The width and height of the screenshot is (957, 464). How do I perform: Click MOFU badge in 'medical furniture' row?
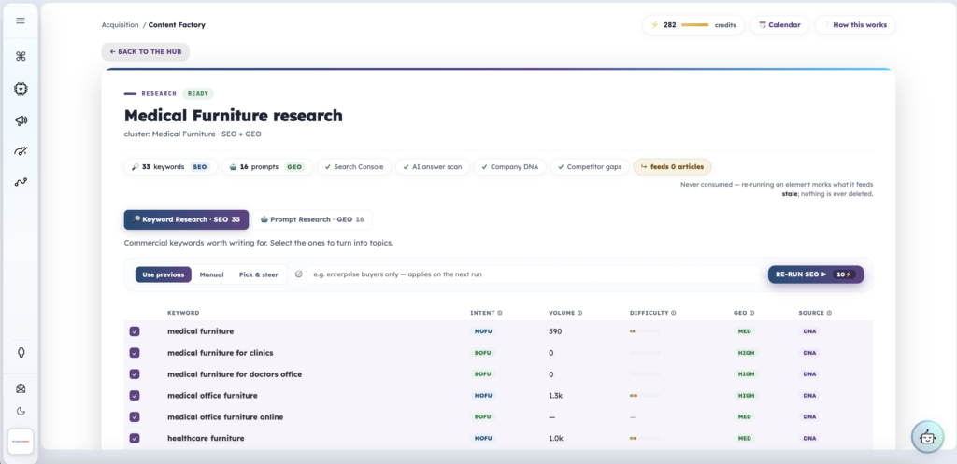pyautogui.click(x=483, y=331)
